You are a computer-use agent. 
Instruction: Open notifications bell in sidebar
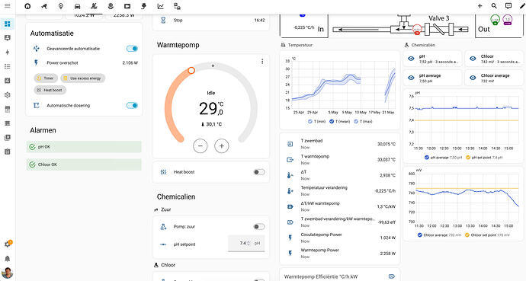pyautogui.click(x=8, y=259)
